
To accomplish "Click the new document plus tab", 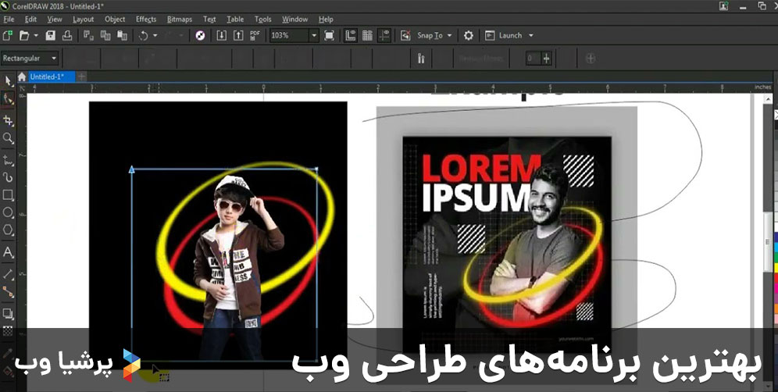I will click(x=81, y=77).
